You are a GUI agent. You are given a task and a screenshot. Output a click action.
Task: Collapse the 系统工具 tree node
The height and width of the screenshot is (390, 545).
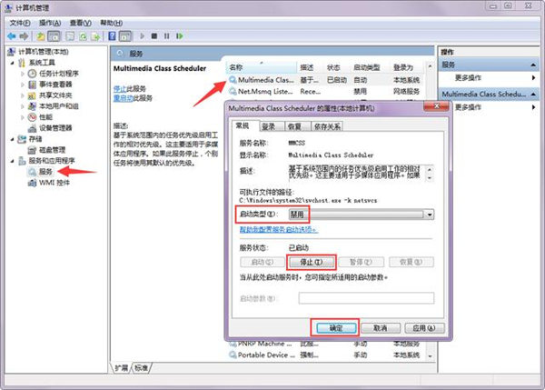pyautogui.click(x=13, y=63)
